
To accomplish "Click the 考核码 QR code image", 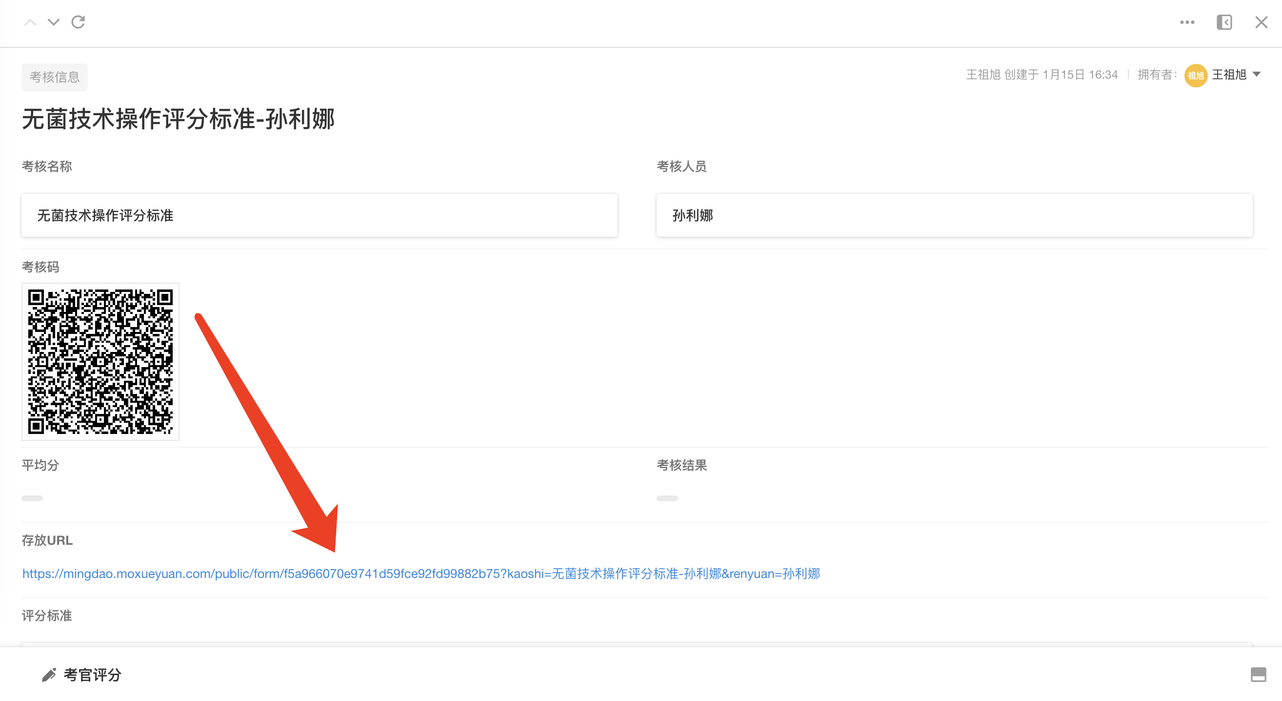I will tap(100, 362).
